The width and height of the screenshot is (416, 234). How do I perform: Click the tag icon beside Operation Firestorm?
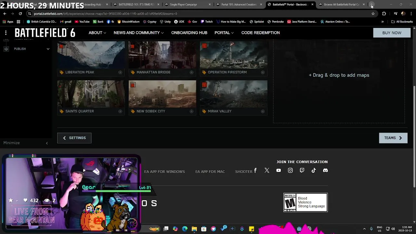pyautogui.click(x=204, y=72)
